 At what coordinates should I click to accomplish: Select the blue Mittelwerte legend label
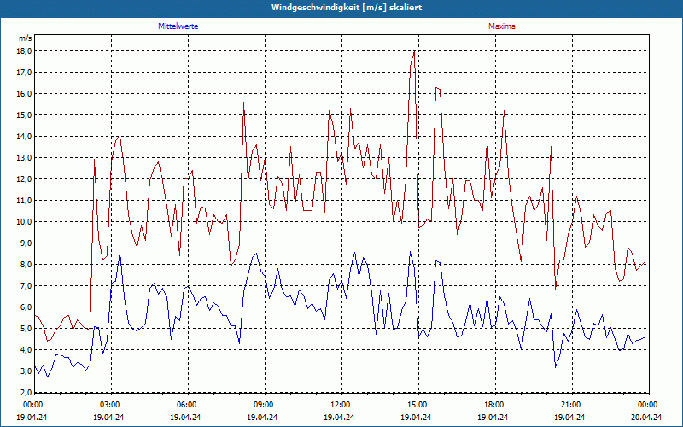pyautogui.click(x=178, y=26)
